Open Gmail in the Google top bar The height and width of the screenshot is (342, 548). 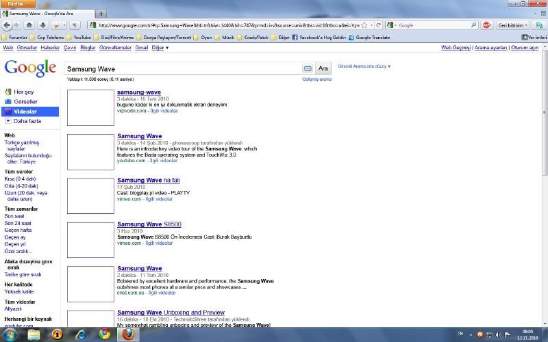142,47
